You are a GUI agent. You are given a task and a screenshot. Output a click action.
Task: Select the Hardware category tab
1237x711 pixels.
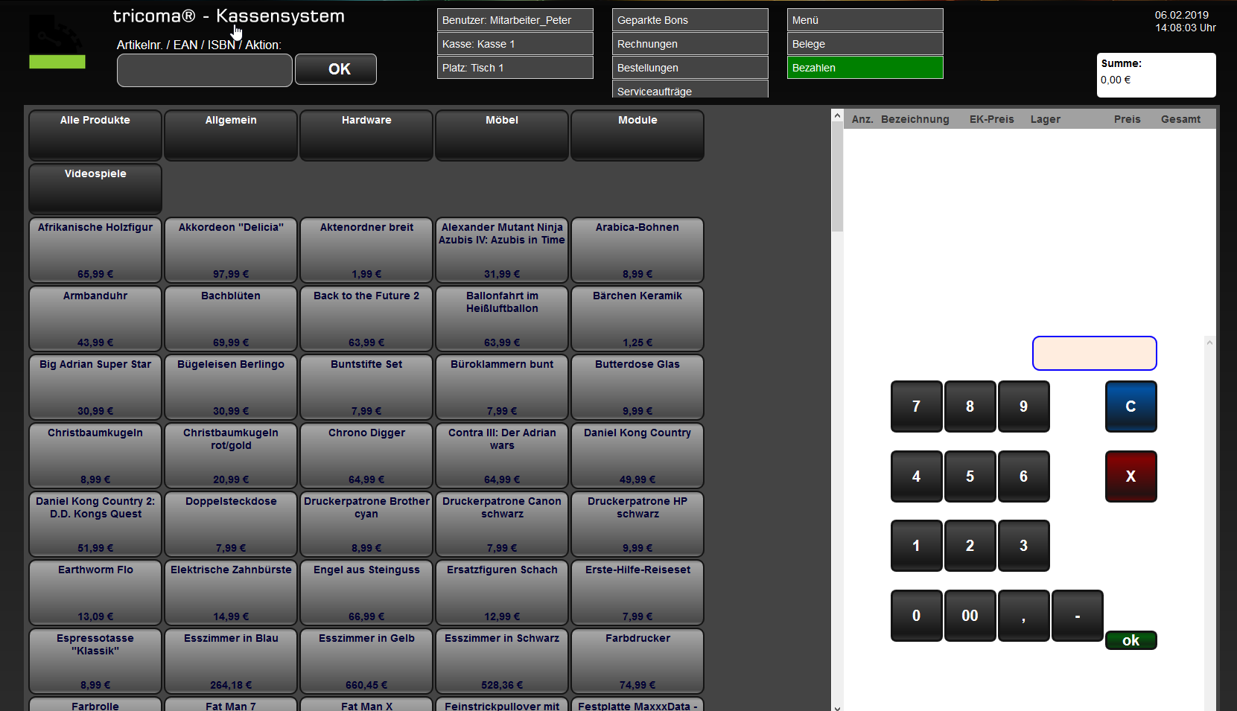pos(366,135)
